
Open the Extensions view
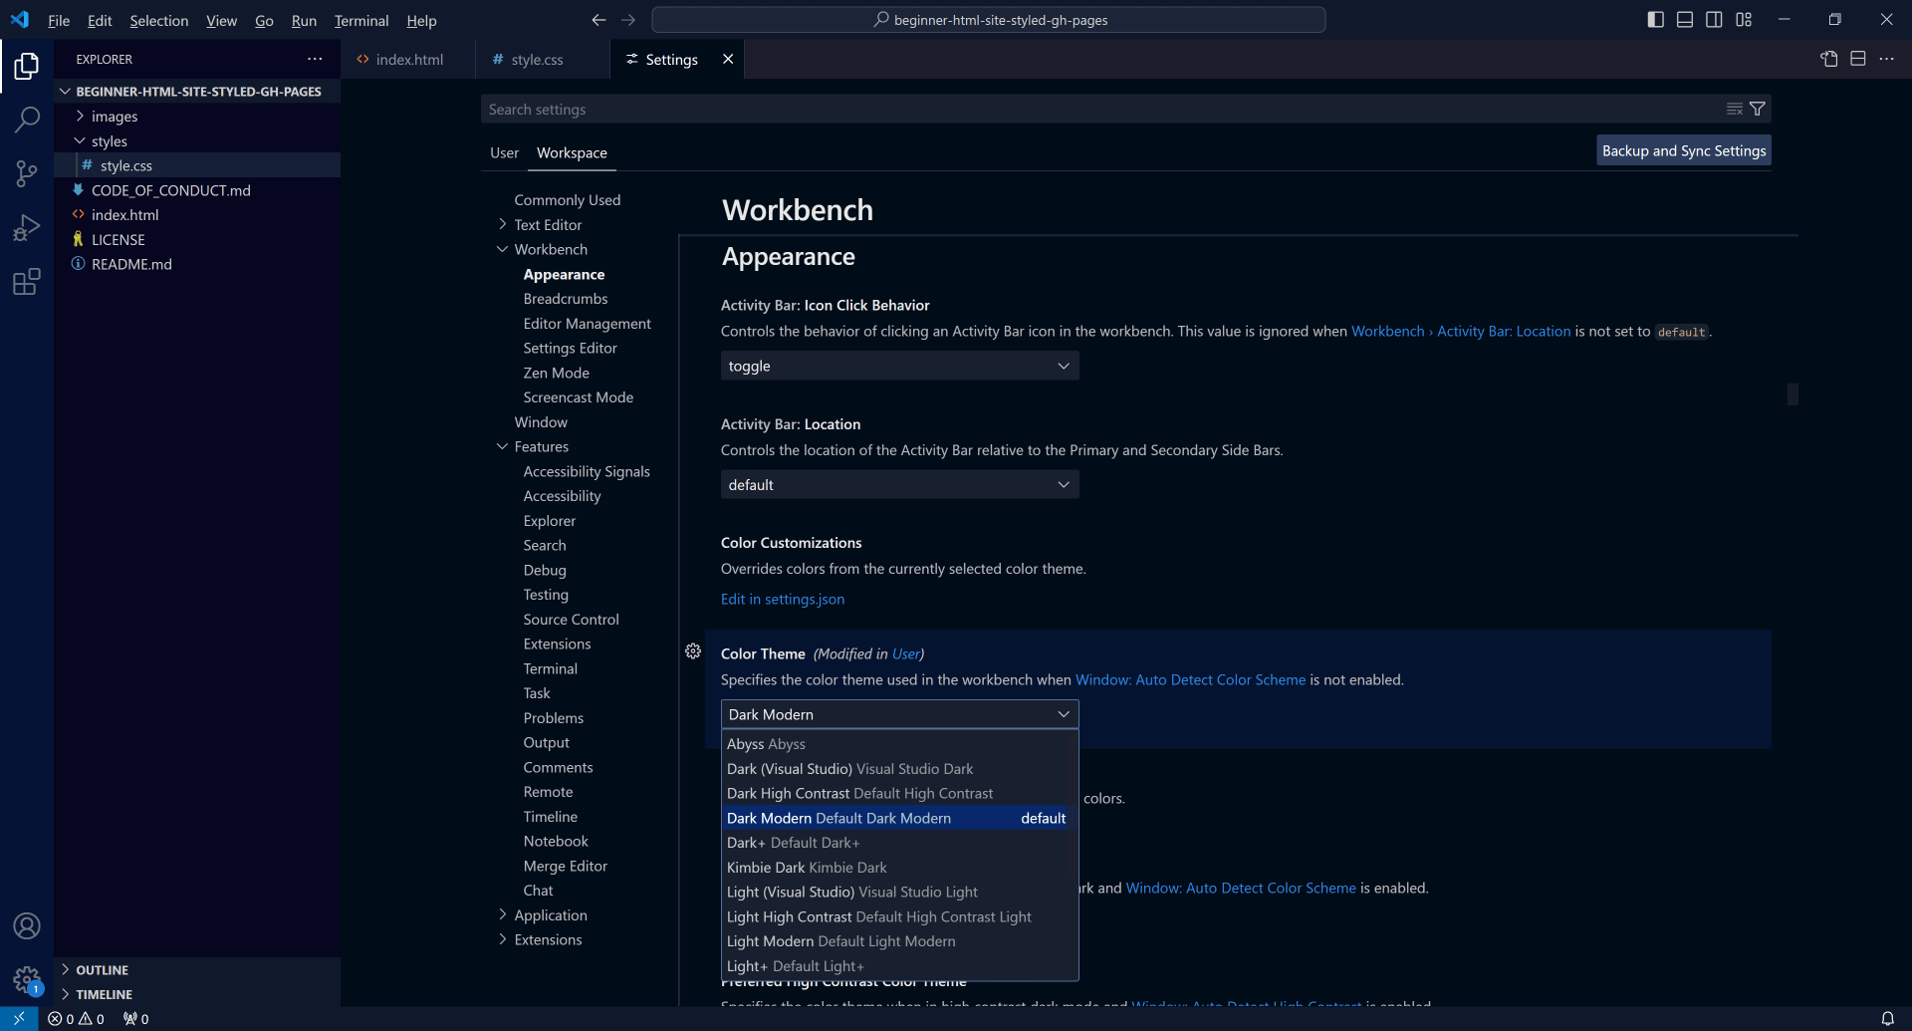click(27, 282)
